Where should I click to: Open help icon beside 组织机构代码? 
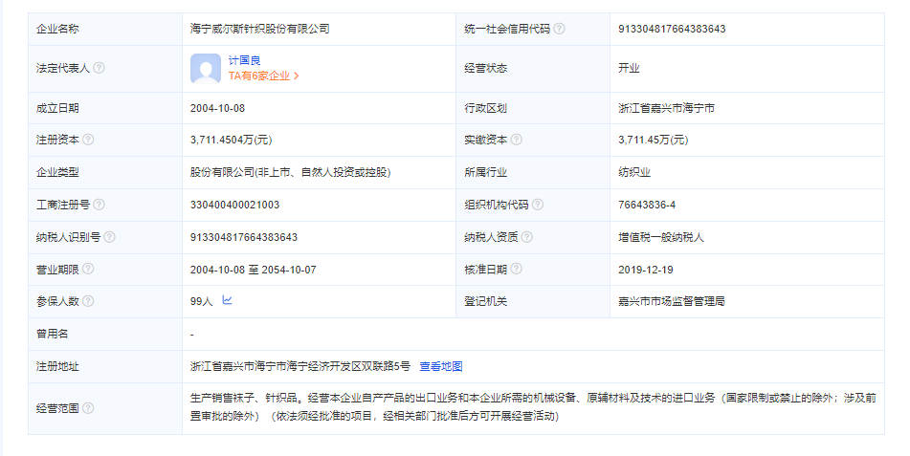(x=538, y=205)
